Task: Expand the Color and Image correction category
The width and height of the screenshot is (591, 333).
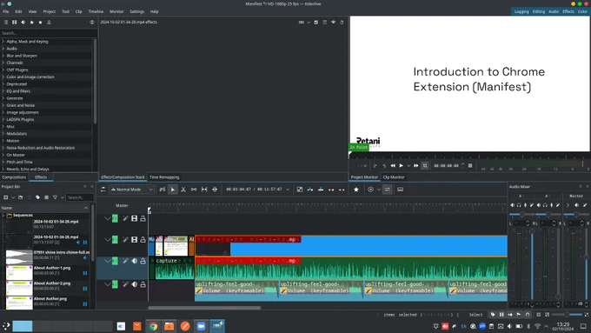Action: tap(3, 77)
